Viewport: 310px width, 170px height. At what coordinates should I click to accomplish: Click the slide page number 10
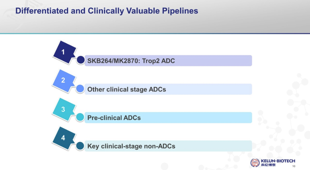pos(294,166)
